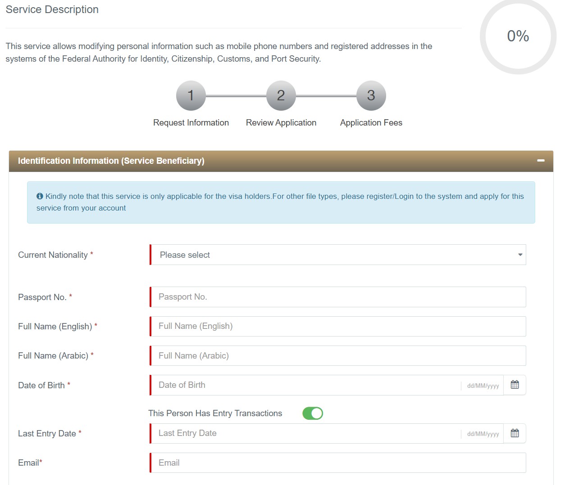The image size is (574, 485).
Task: Open the calendar picker for Date of Birth
Action: click(x=515, y=385)
